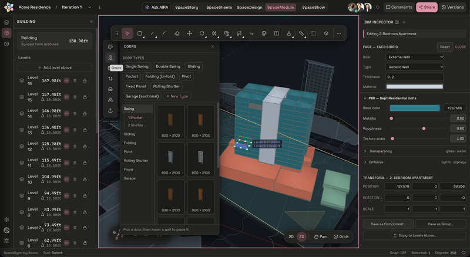Expand the Transparency section

coord(415,151)
